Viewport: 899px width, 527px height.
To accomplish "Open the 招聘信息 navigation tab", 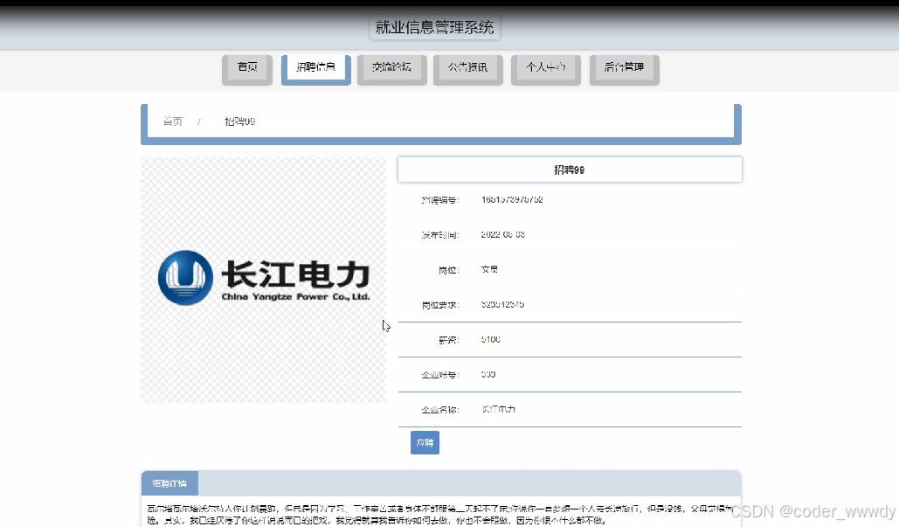I will (316, 69).
